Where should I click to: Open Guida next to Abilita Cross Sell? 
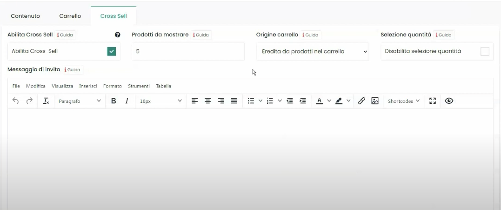coord(65,35)
